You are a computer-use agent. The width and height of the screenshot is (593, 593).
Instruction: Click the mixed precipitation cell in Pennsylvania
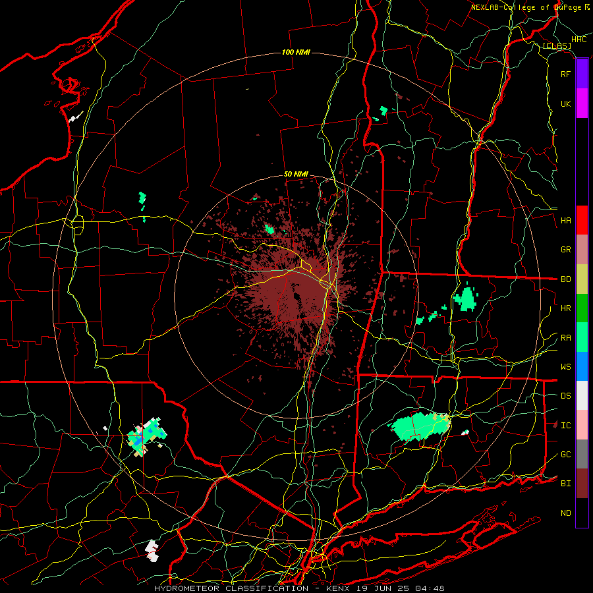pos(146,437)
